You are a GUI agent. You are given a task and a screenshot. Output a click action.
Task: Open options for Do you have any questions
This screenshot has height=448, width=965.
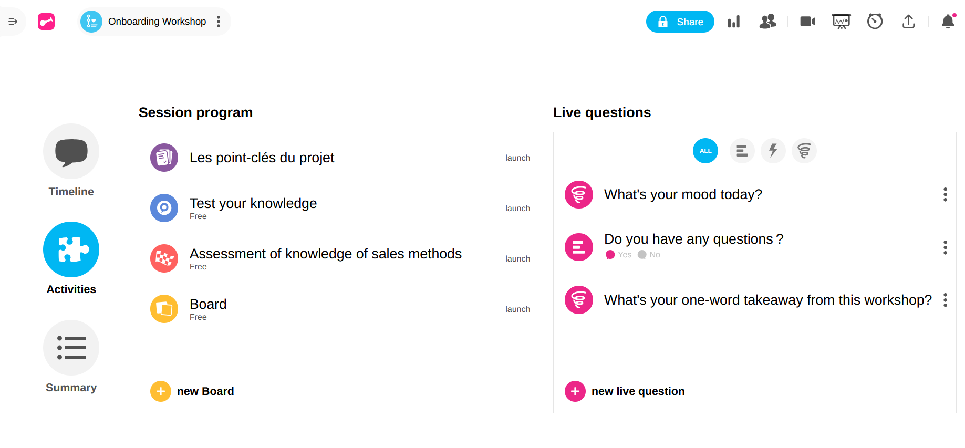(x=945, y=247)
